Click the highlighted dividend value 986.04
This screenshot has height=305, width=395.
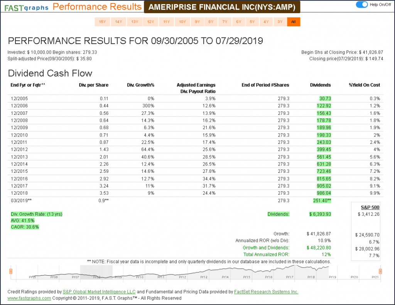coord(324,193)
